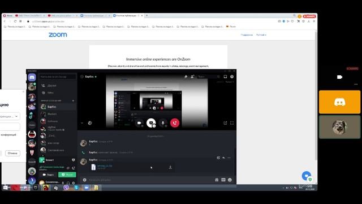The height and width of the screenshot is (204, 362).
Task: Toggle mic mute in Discord user panel
Action: click(x=63, y=182)
